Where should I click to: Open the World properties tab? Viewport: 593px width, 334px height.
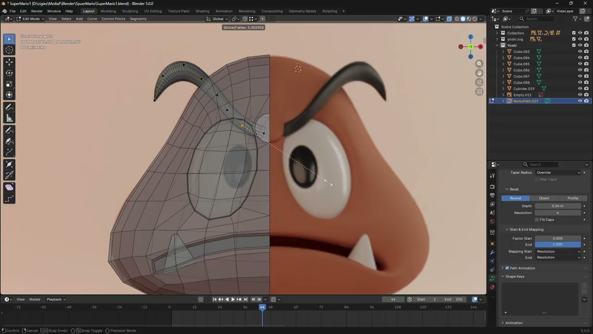tap(492, 221)
